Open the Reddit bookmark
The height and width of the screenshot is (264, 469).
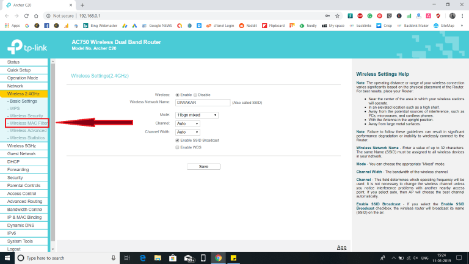click(x=247, y=26)
